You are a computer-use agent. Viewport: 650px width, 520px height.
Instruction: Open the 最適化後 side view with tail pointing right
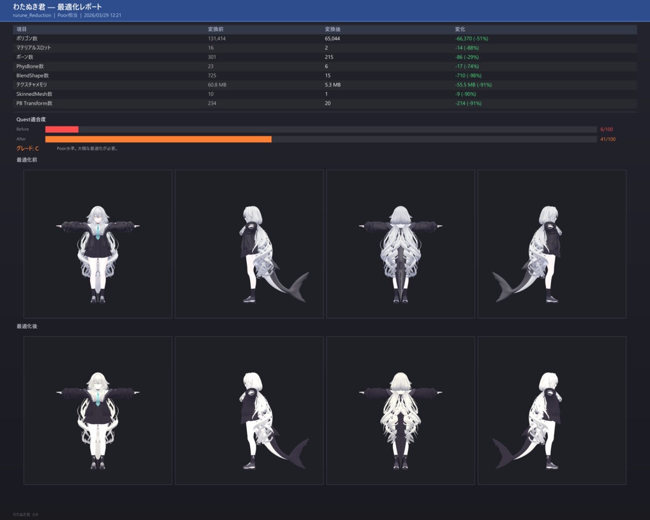pyautogui.click(x=249, y=411)
